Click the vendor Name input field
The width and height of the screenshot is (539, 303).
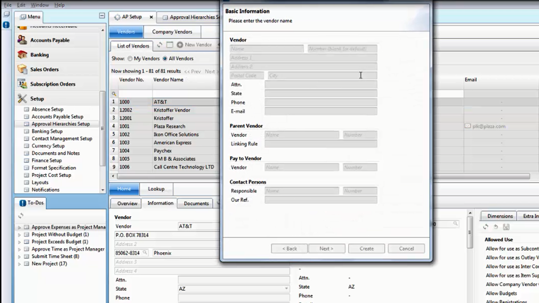tap(267, 49)
